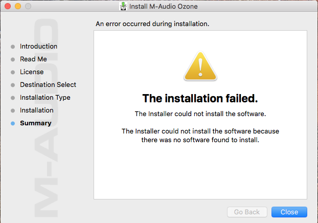Click the M-Audio watermark logo in sidebar
The width and height of the screenshot is (318, 223).
tap(46, 118)
